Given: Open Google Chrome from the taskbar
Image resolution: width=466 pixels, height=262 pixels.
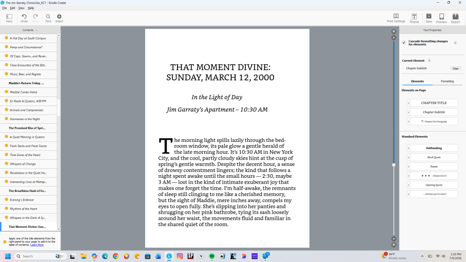Looking at the screenshot, I should (116, 256).
